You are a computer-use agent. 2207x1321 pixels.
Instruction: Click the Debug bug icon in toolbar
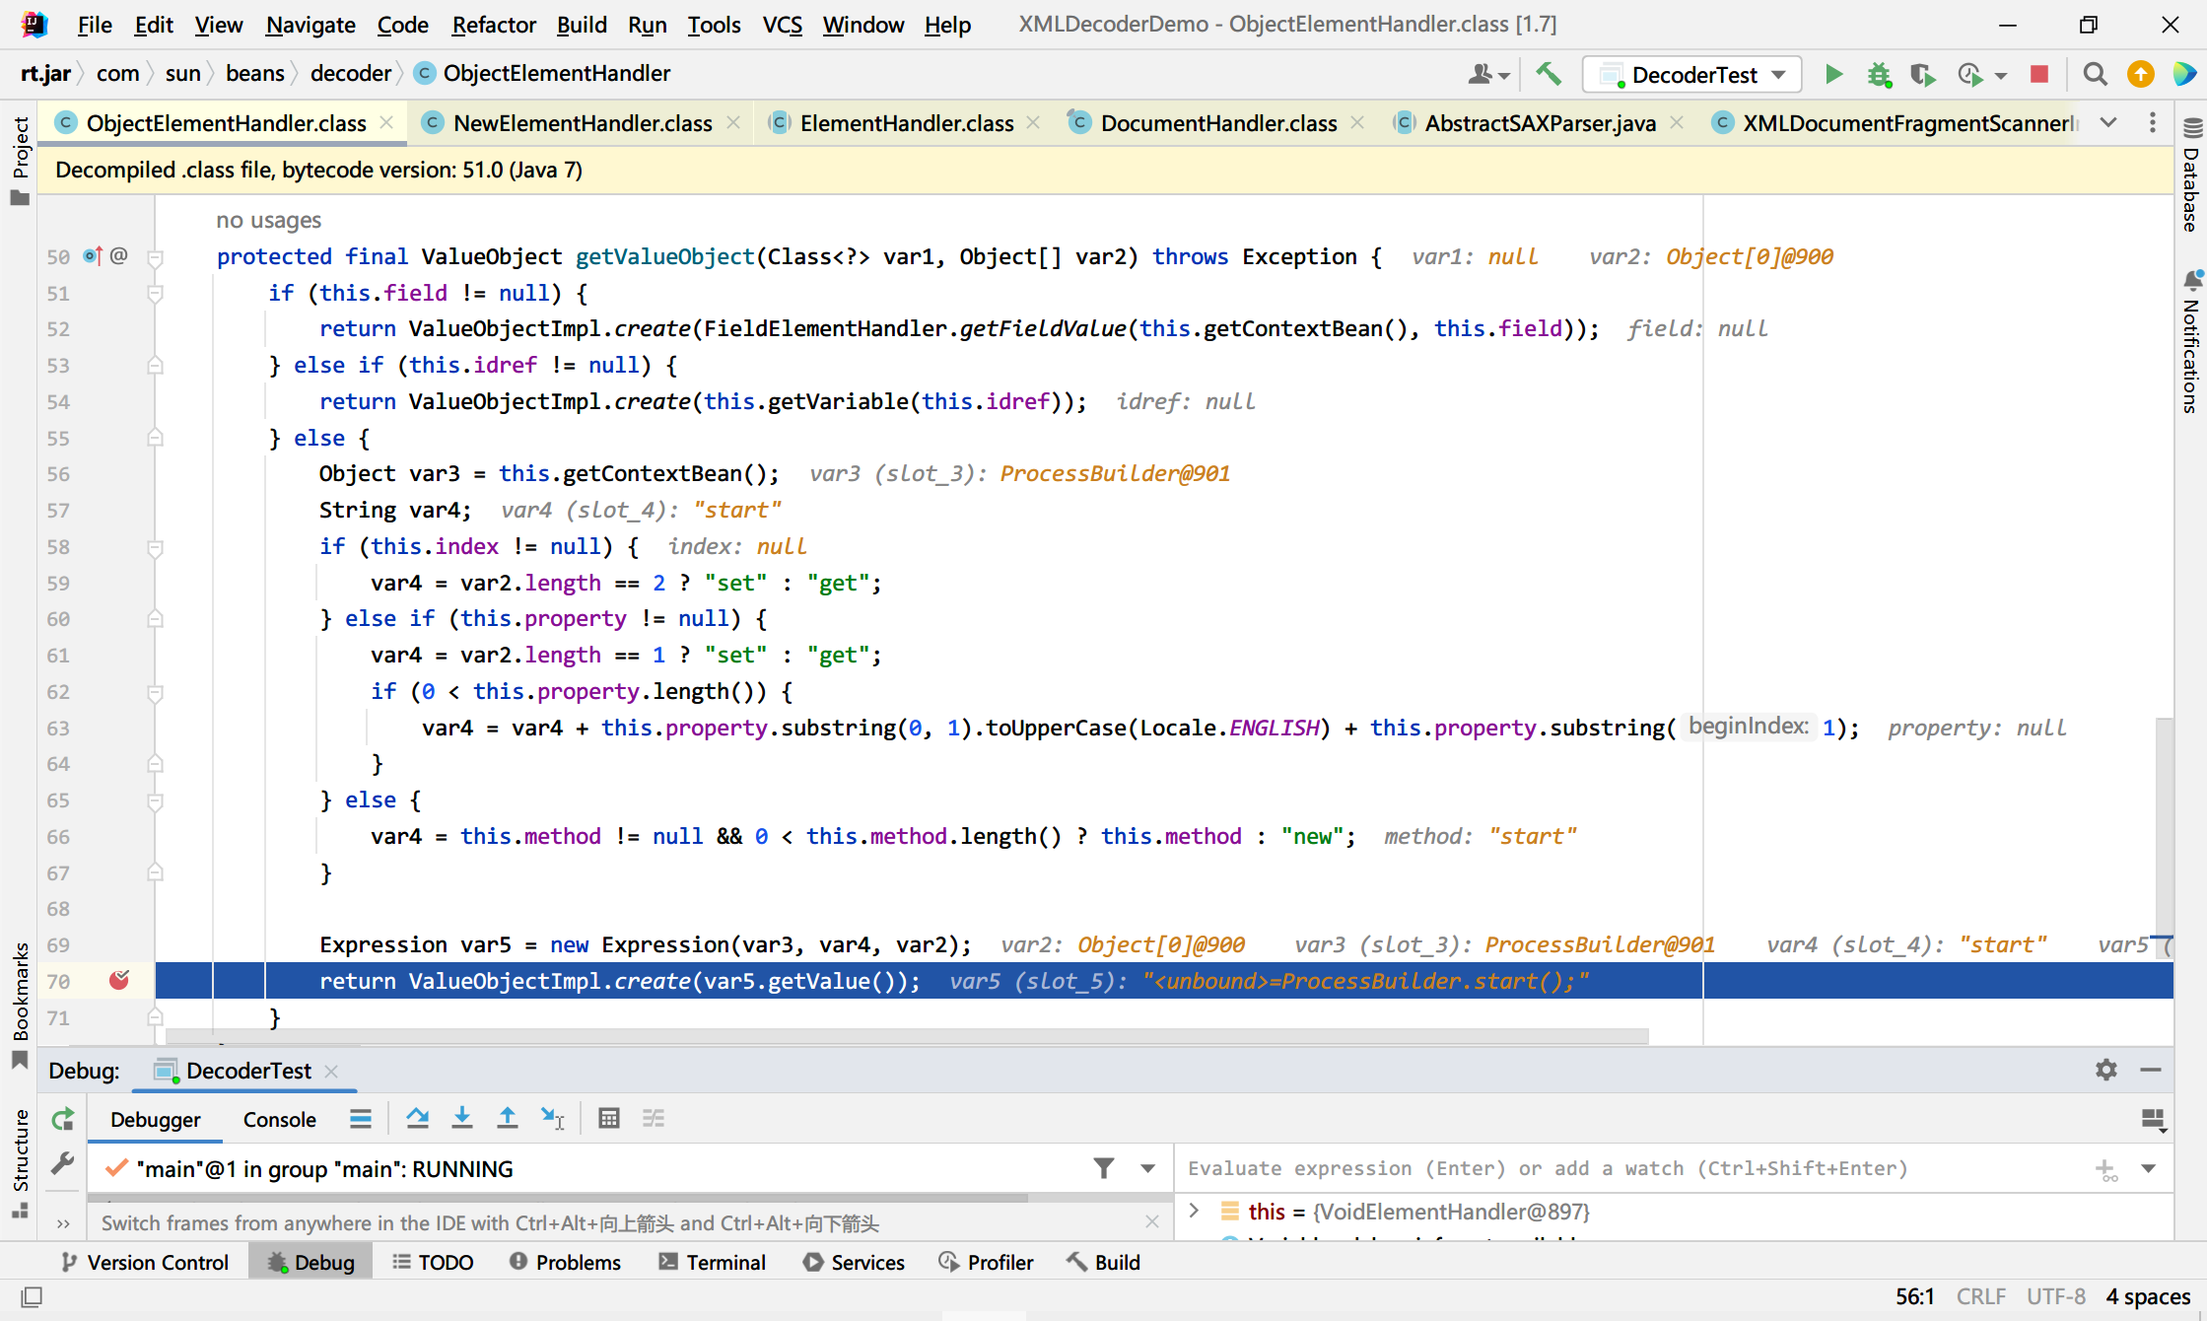(x=1879, y=74)
